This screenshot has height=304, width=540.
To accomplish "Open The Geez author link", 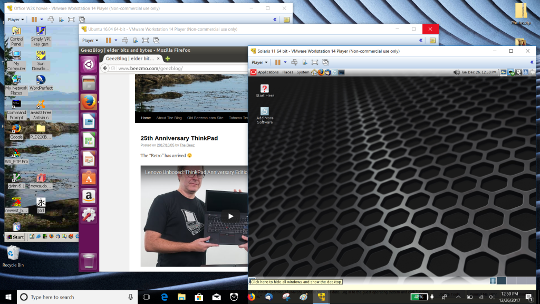I will click(x=187, y=145).
